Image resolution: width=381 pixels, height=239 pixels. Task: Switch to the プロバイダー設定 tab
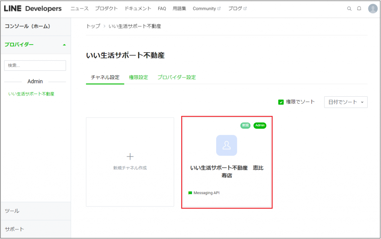(x=176, y=77)
